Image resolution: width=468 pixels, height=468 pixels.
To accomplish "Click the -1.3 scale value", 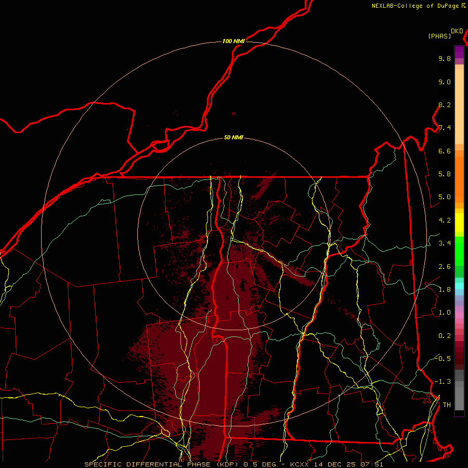I will (x=443, y=382).
